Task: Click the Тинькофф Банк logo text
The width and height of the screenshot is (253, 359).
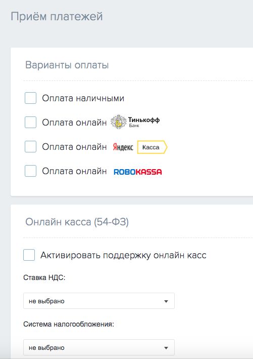Action: click(x=144, y=122)
